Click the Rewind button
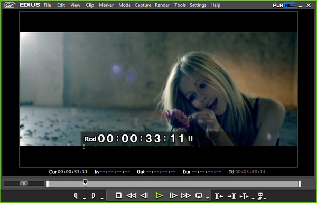Viewport: 317px width, 203px height. (x=132, y=196)
